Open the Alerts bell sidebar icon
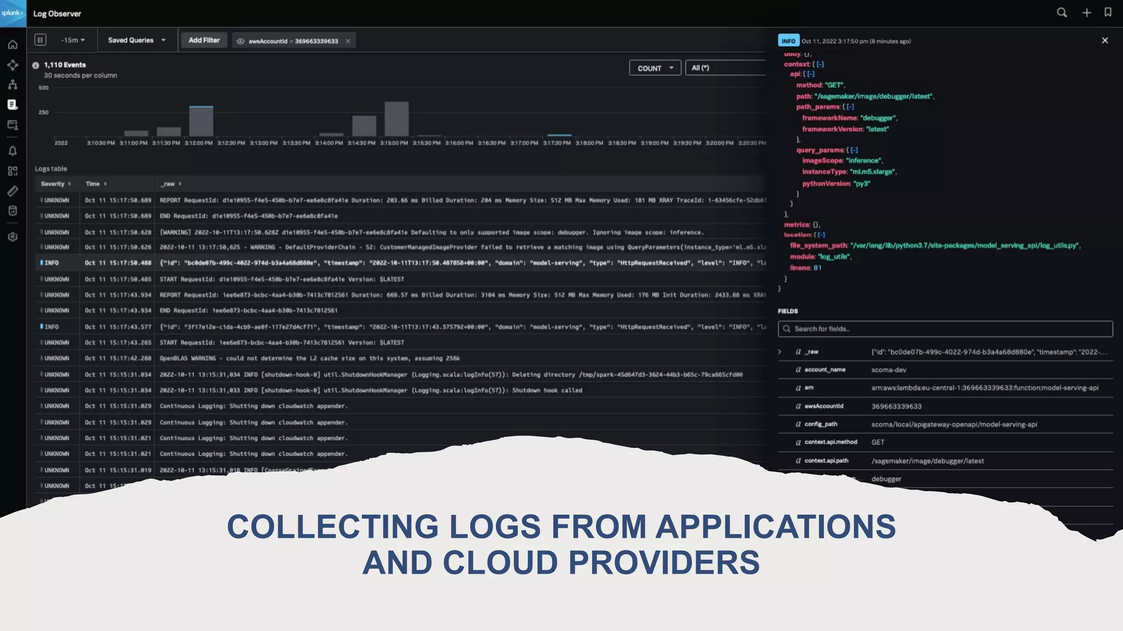The width and height of the screenshot is (1123, 631). pos(13,151)
